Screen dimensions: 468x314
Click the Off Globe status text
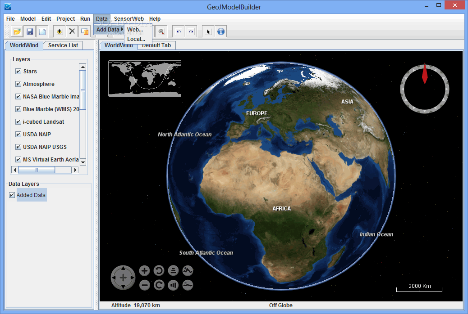click(x=280, y=305)
